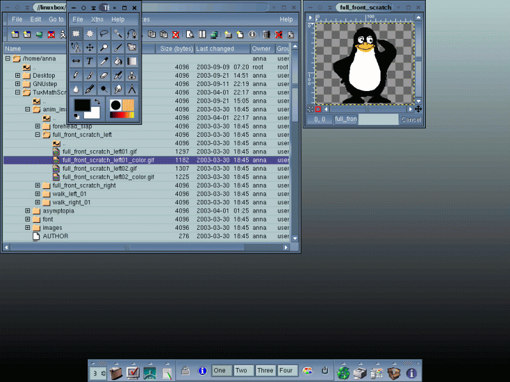
Task: Open the color palette style icon on panel
Action: click(307, 371)
